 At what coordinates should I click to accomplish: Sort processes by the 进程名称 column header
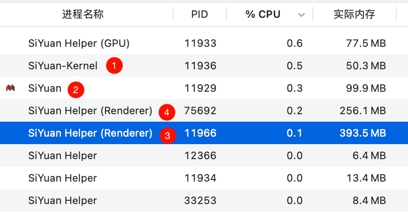83,15
